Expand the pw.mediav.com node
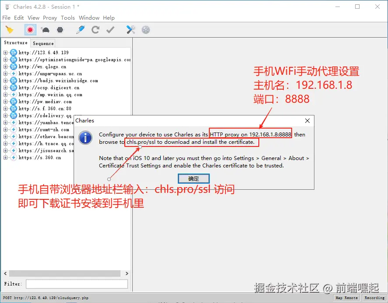Viewport: 388px width, 303px height. 5,101
